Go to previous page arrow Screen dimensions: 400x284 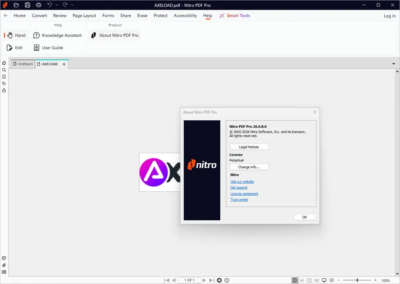[x=174, y=280]
